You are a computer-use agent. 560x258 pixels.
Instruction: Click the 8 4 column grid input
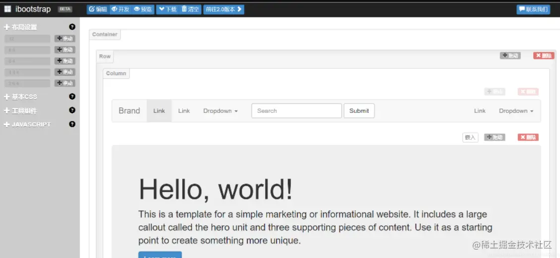coord(27,61)
